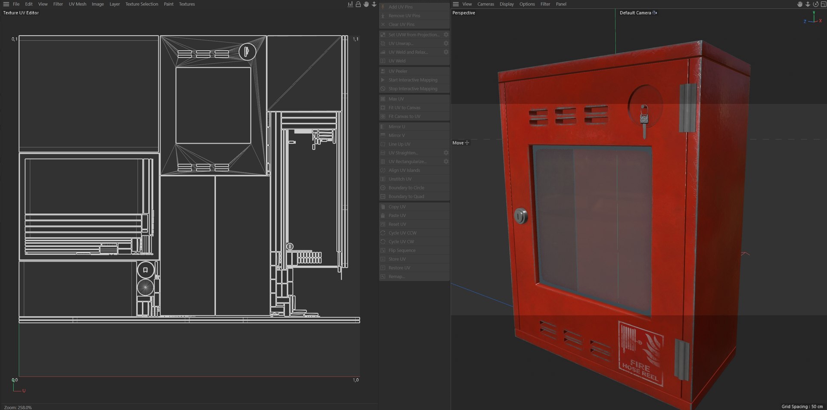The width and height of the screenshot is (827, 410).
Task: Toggle the Default Camera link icon
Action: tap(655, 13)
